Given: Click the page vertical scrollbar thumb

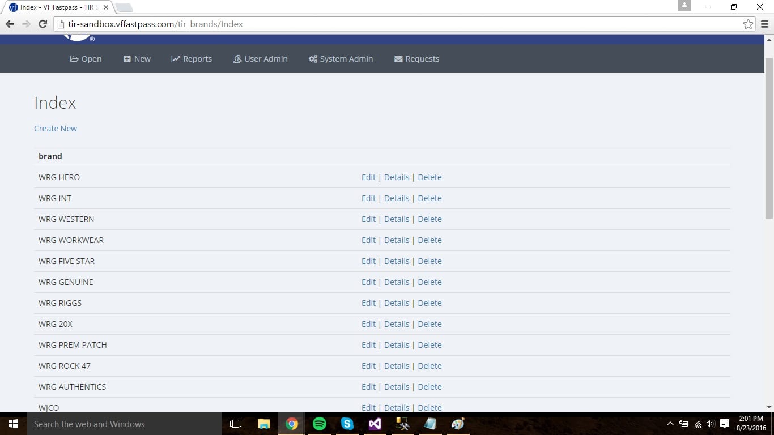Looking at the screenshot, I should pos(769,138).
